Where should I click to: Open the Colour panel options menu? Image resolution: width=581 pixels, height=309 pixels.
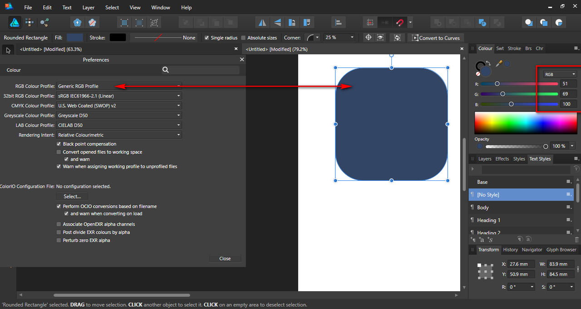point(576,48)
